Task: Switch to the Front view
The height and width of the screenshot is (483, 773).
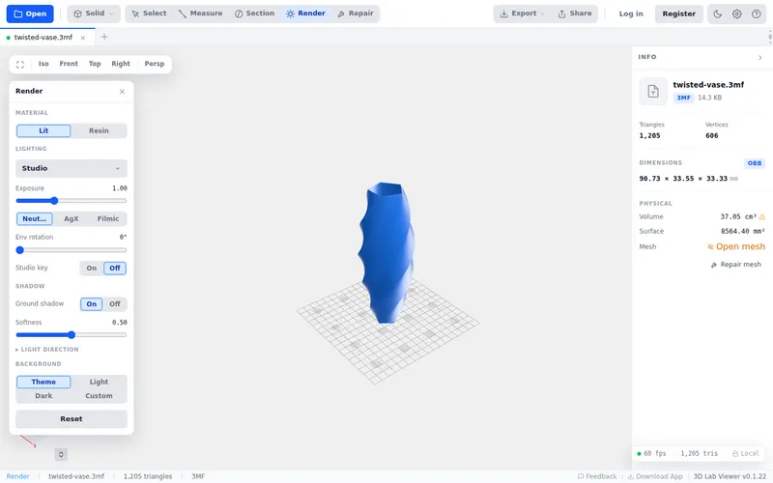Action: tap(69, 64)
